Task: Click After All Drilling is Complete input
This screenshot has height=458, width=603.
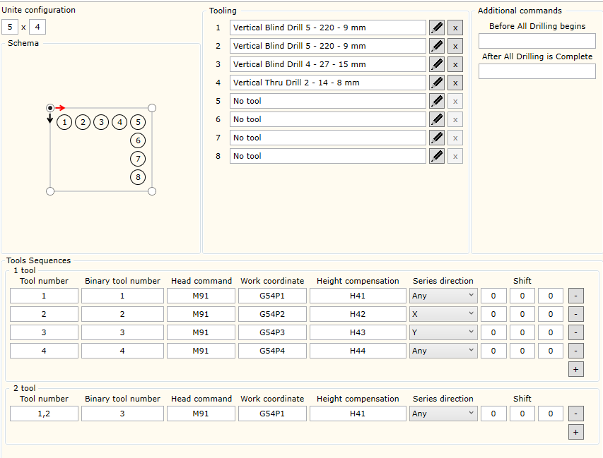Action: pyautogui.click(x=537, y=71)
